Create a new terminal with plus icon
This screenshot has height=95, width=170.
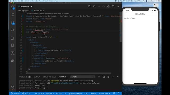[x=99, y=77]
